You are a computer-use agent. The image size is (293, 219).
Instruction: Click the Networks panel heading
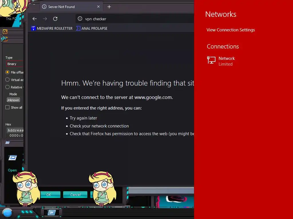(221, 14)
